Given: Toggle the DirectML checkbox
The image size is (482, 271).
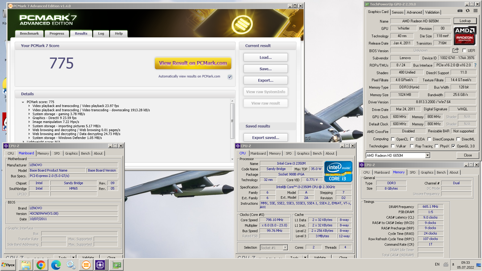Looking at the screenshot, I should click(458, 139).
